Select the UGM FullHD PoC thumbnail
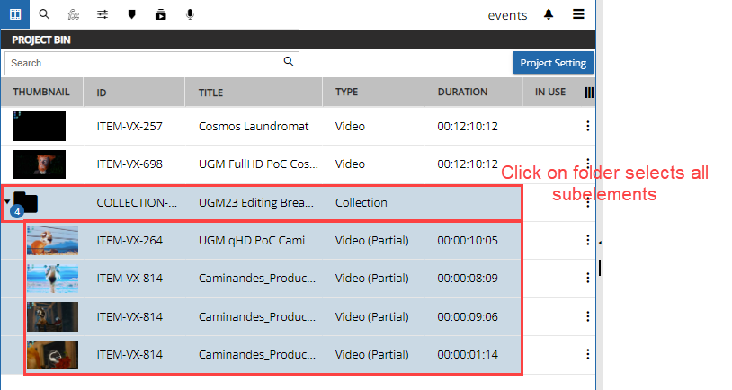732x390 pixels. pos(40,164)
